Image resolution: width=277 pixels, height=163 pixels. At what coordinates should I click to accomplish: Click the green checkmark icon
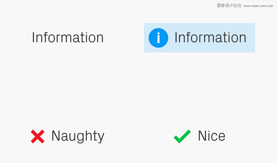pos(182,136)
